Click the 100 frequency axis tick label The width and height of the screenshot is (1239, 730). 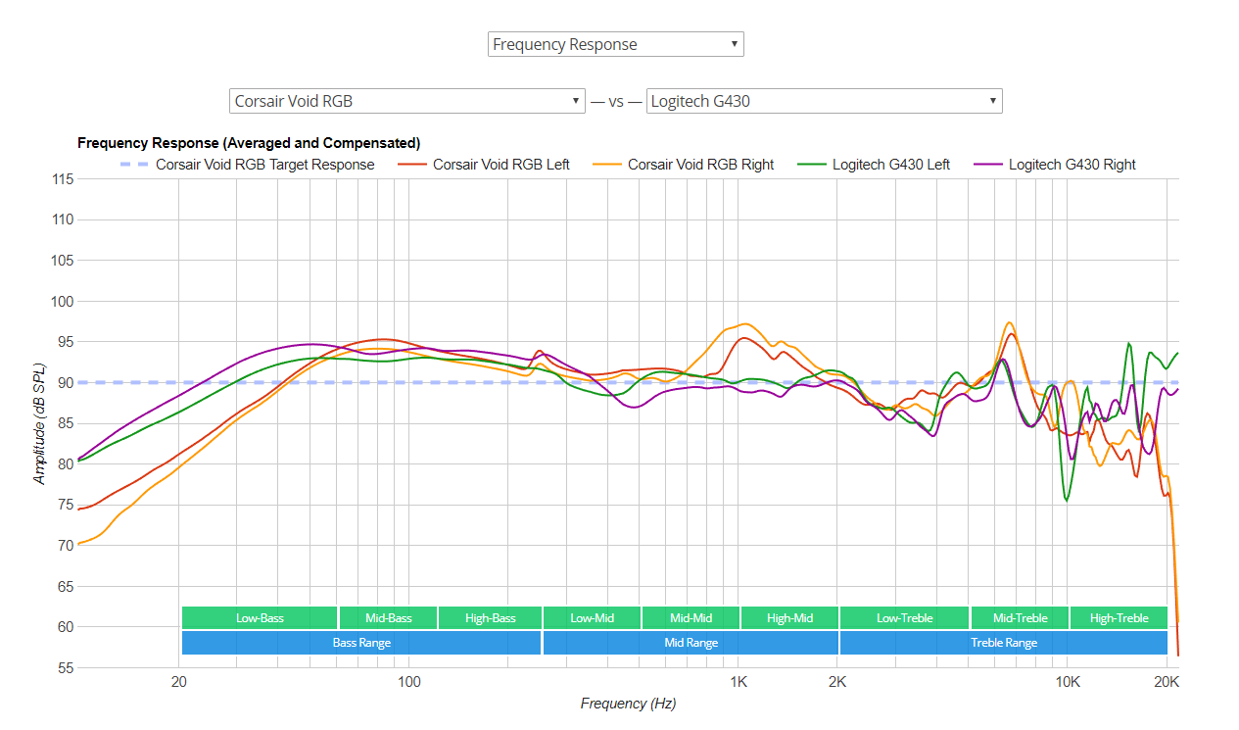click(408, 682)
